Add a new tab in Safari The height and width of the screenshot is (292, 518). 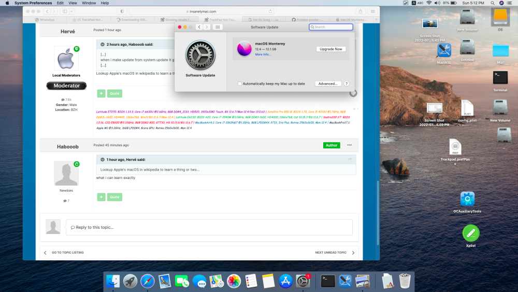click(376, 20)
